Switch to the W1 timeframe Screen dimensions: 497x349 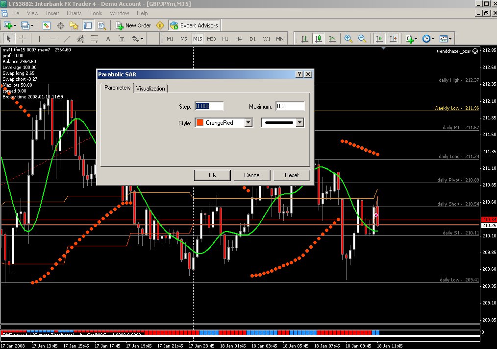click(267, 39)
